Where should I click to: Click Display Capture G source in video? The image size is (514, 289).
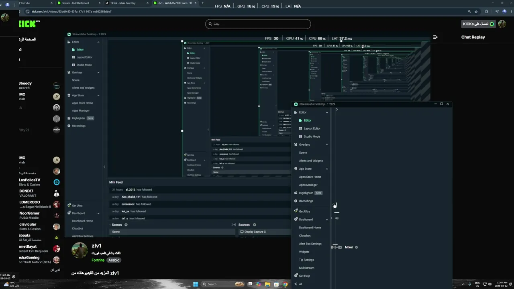tap(253, 232)
